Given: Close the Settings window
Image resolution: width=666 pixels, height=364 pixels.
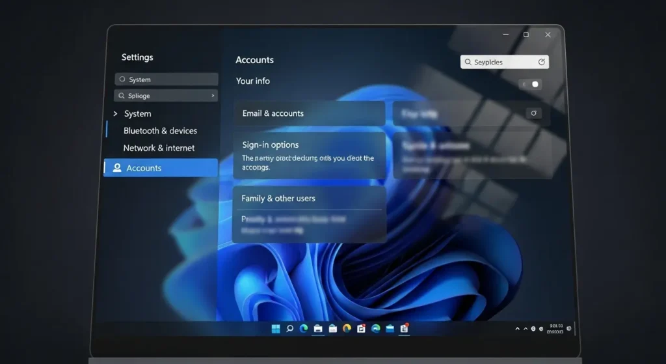Looking at the screenshot, I should coord(548,35).
